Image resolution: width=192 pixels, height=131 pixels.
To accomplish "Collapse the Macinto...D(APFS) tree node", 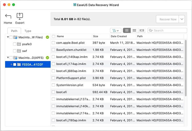I will click(x=8, y=57).
